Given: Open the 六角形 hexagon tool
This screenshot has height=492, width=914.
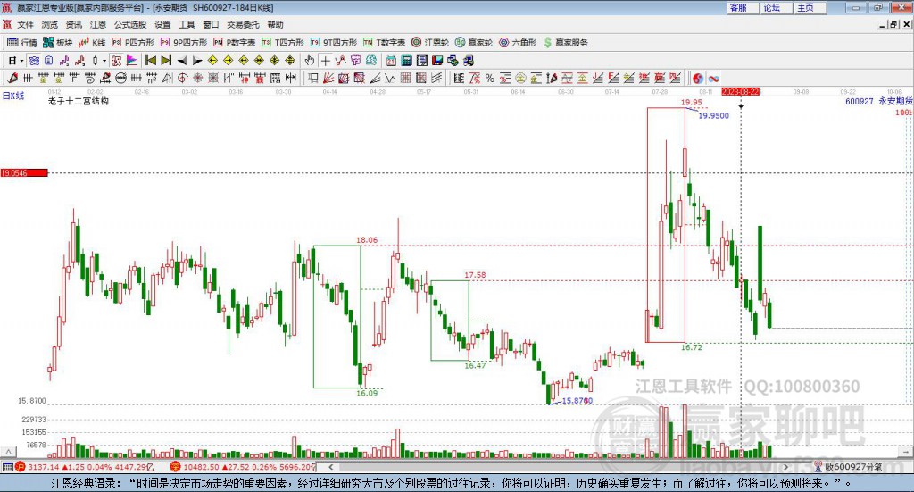Looking at the screenshot, I should point(518,43).
